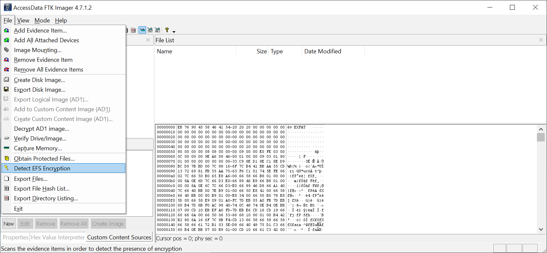Image resolution: width=547 pixels, height=253 pixels.
Task: Switch to Custom Content Sources tab
Action: [119, 237]
